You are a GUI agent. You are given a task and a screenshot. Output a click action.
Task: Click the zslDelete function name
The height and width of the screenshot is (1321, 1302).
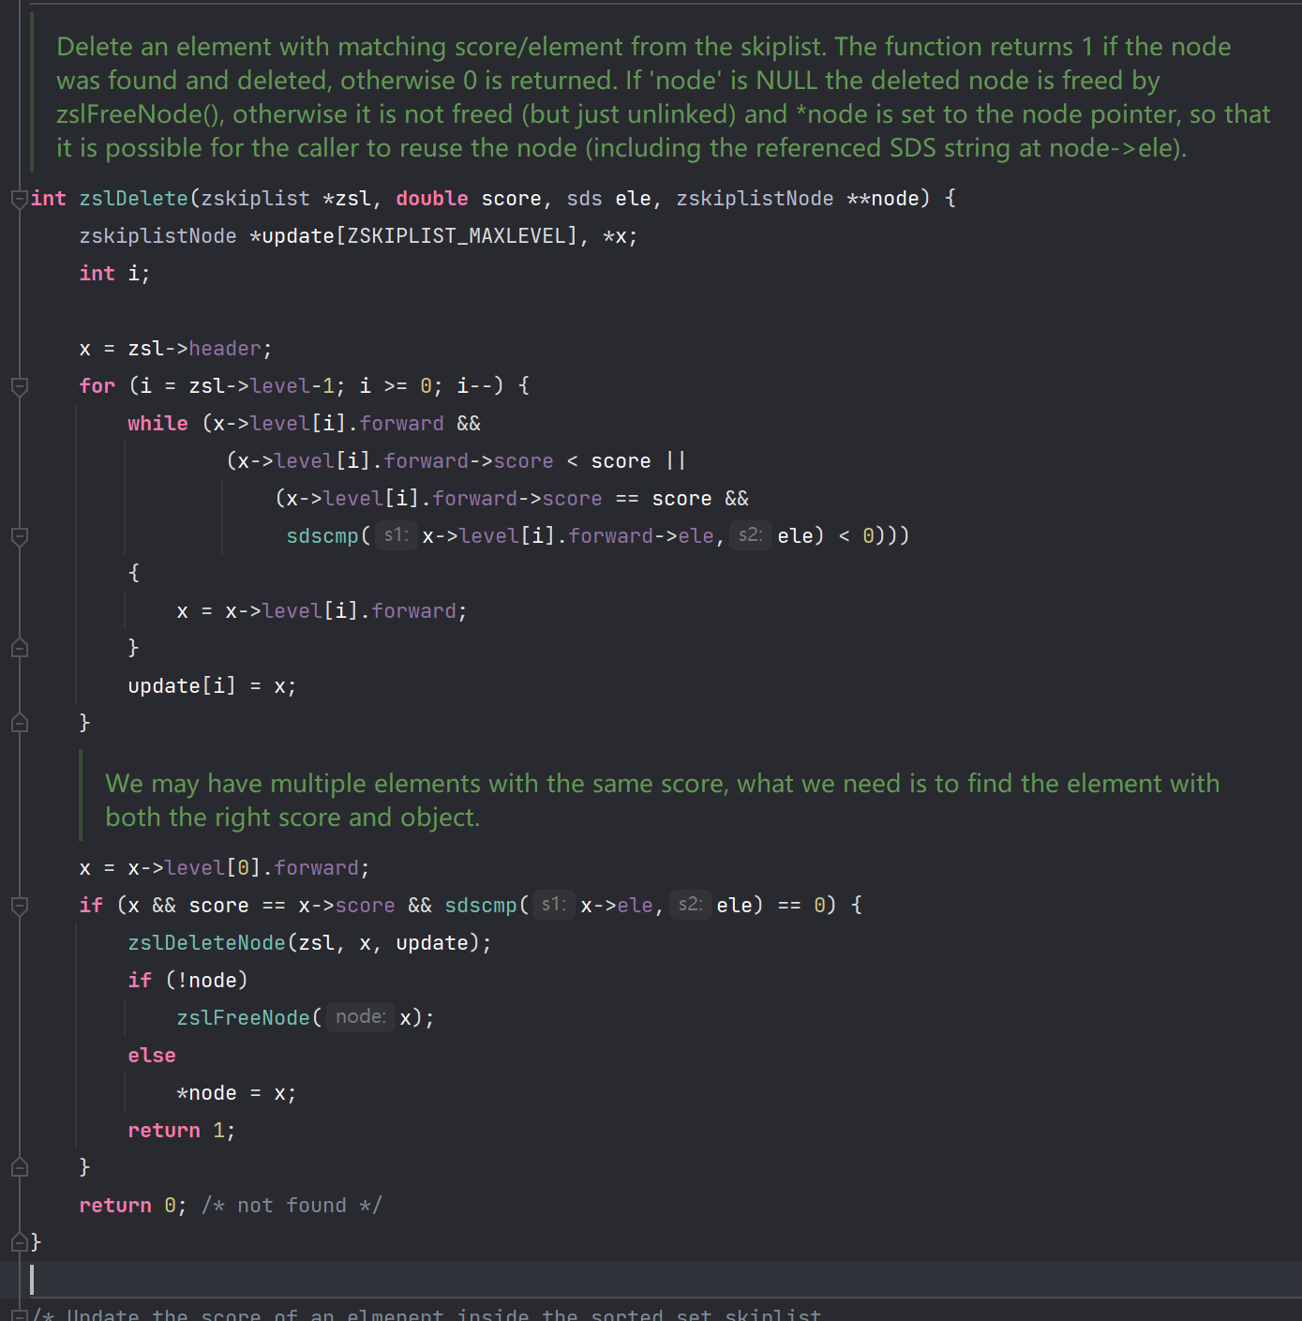(134, 199)
